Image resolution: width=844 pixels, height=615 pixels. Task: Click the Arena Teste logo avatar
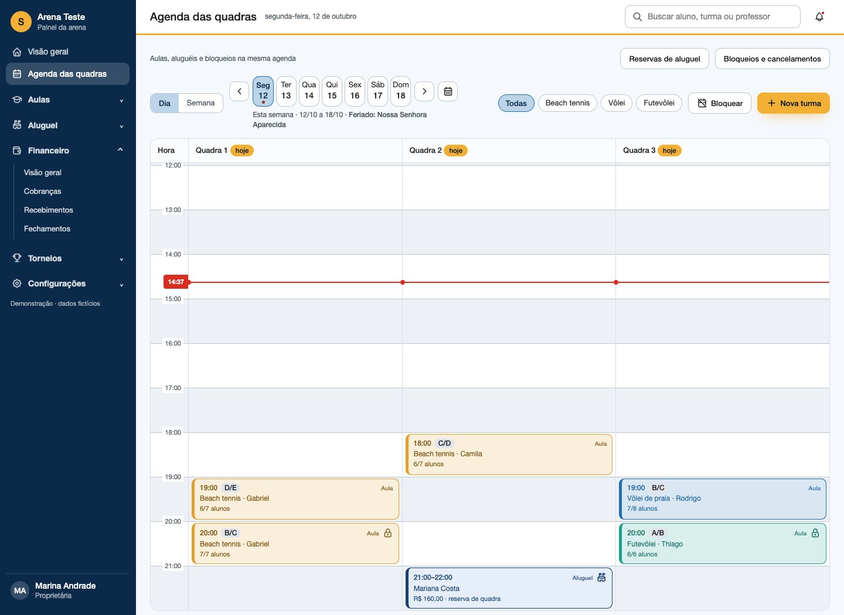point(21,22)
